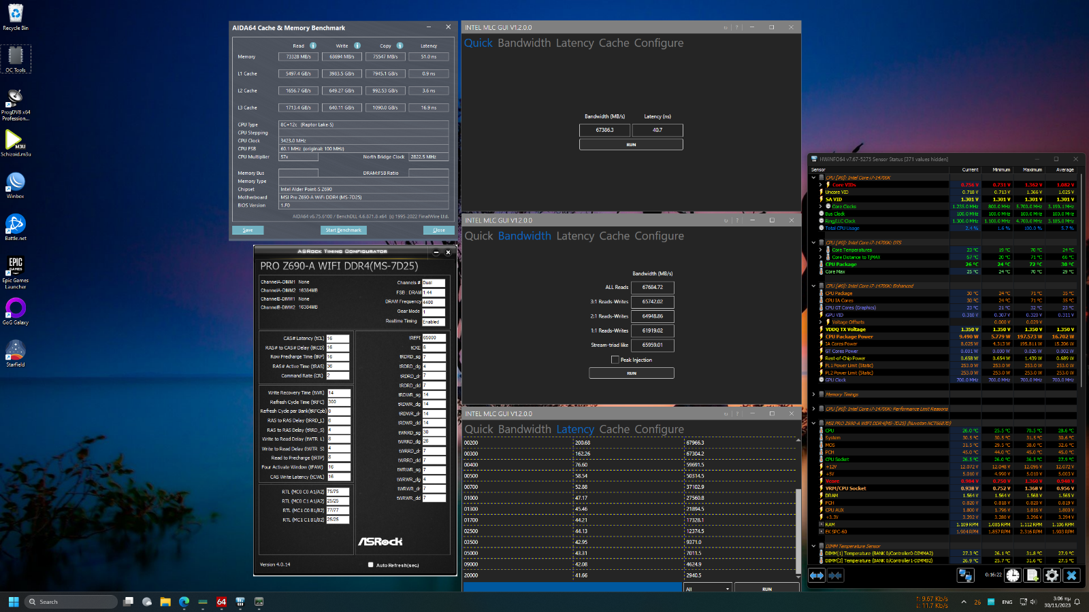Collapse the i7-14700K DTS sensor group
The height and width of the screenshot is (612, 1089).
click(x=813, y=242)
